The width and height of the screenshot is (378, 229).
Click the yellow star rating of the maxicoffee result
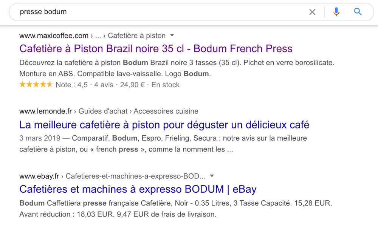(36, 84)
